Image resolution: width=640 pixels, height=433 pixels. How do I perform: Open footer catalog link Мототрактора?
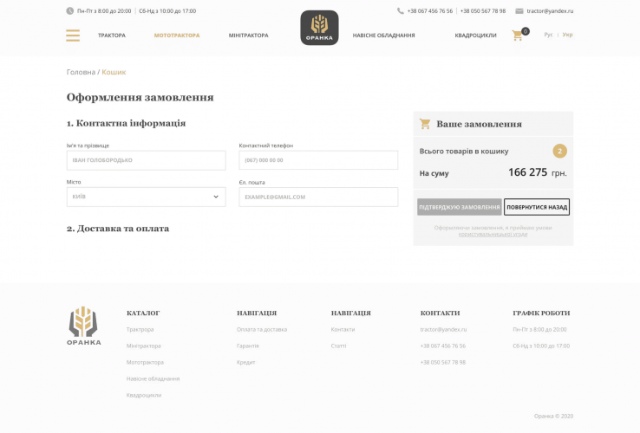(145, 362)
